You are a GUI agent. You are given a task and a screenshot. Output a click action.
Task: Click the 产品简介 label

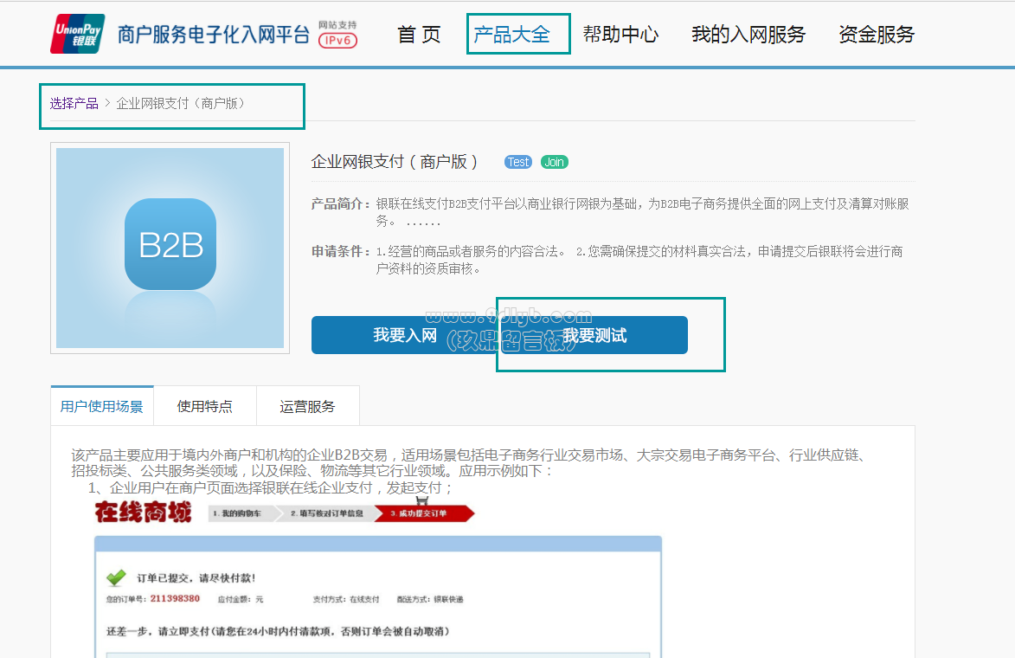pyautogui.click(x=340, y=204)
